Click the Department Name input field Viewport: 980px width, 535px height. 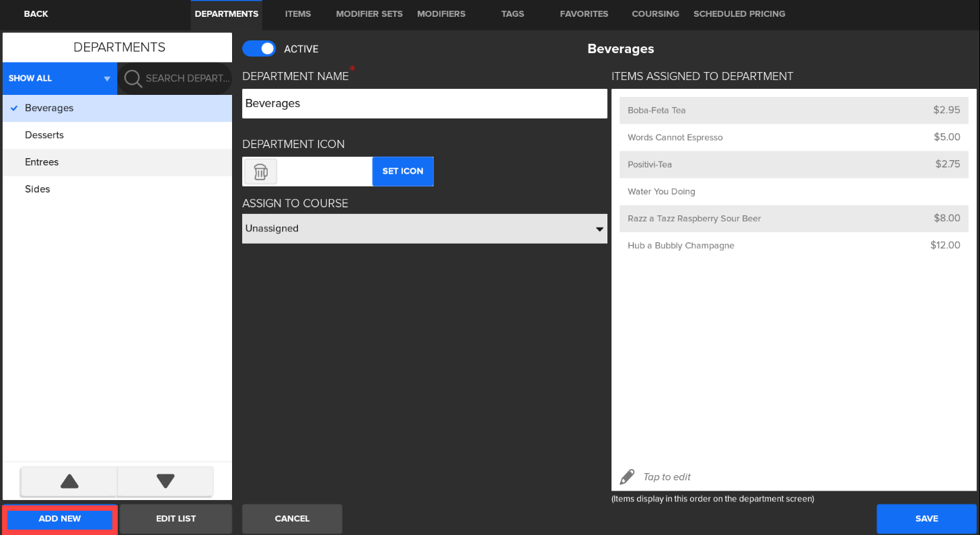click(x=424, y=104)
